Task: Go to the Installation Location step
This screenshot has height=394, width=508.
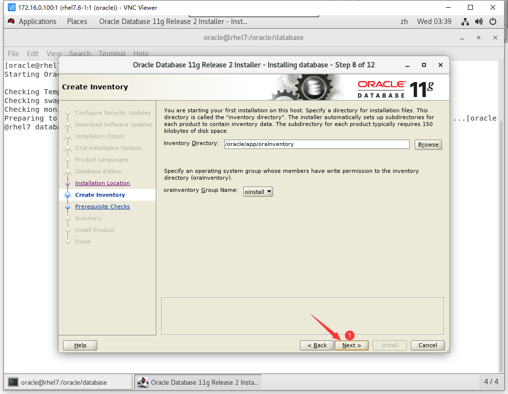Action: (x=103, y=183)
